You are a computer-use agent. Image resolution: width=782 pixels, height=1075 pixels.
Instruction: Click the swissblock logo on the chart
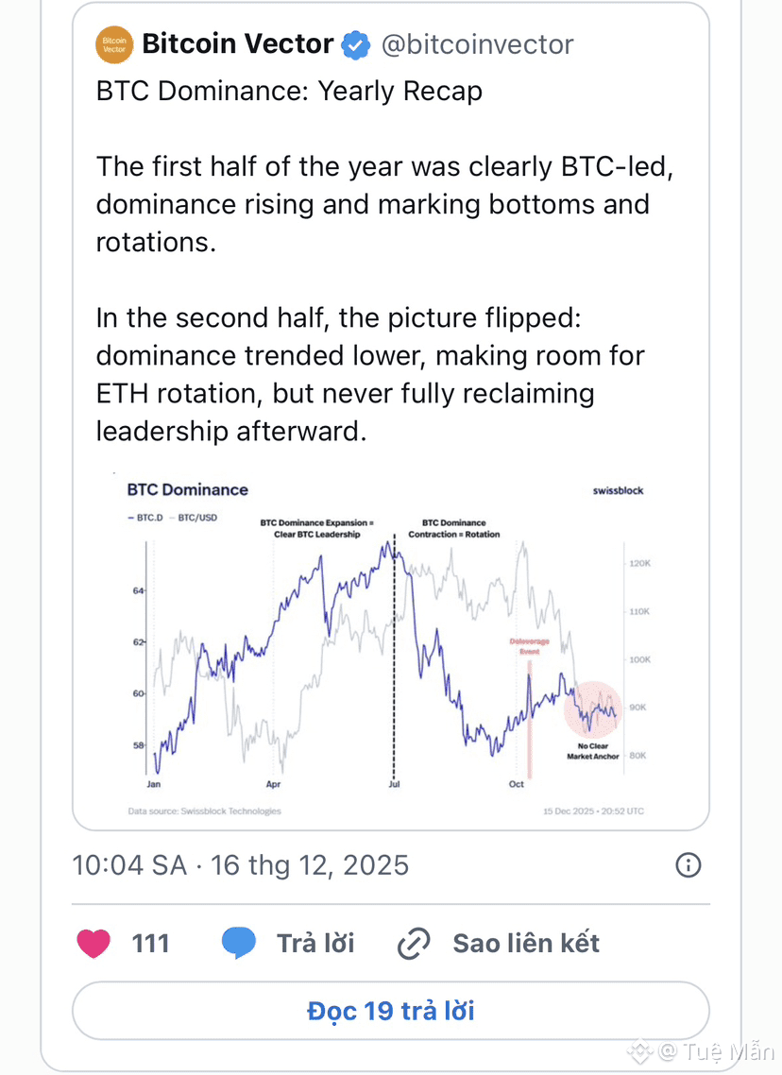click(618, 490)
